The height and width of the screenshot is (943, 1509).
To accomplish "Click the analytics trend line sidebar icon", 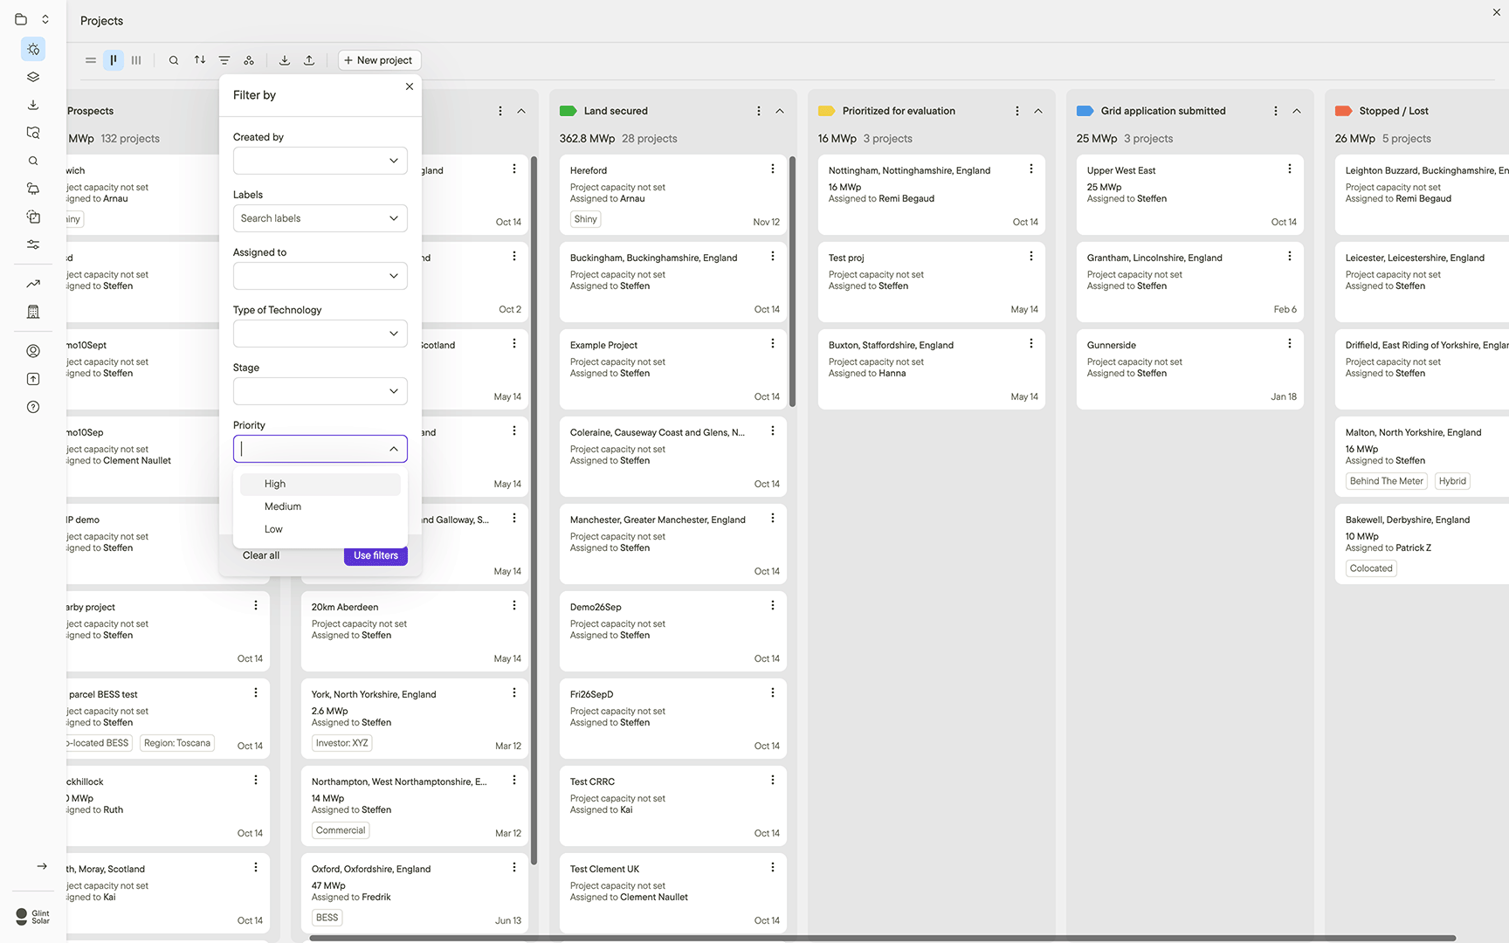I will [x=33, y=284].
